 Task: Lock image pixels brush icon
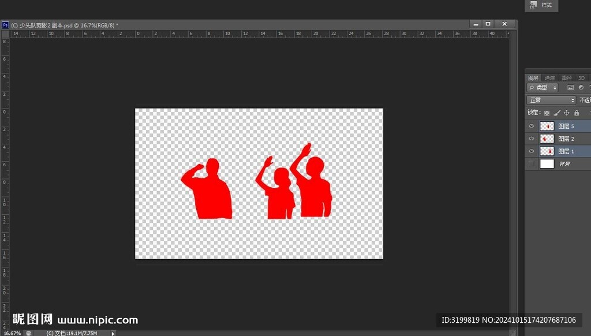[557, 113]
